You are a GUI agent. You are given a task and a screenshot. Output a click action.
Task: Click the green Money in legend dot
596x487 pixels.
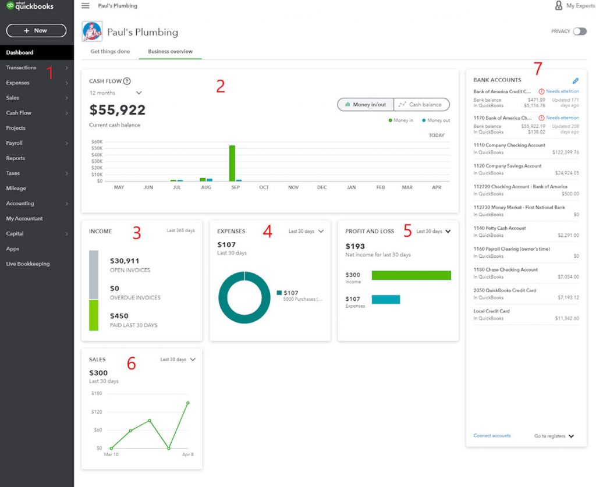tap(391, 119)
